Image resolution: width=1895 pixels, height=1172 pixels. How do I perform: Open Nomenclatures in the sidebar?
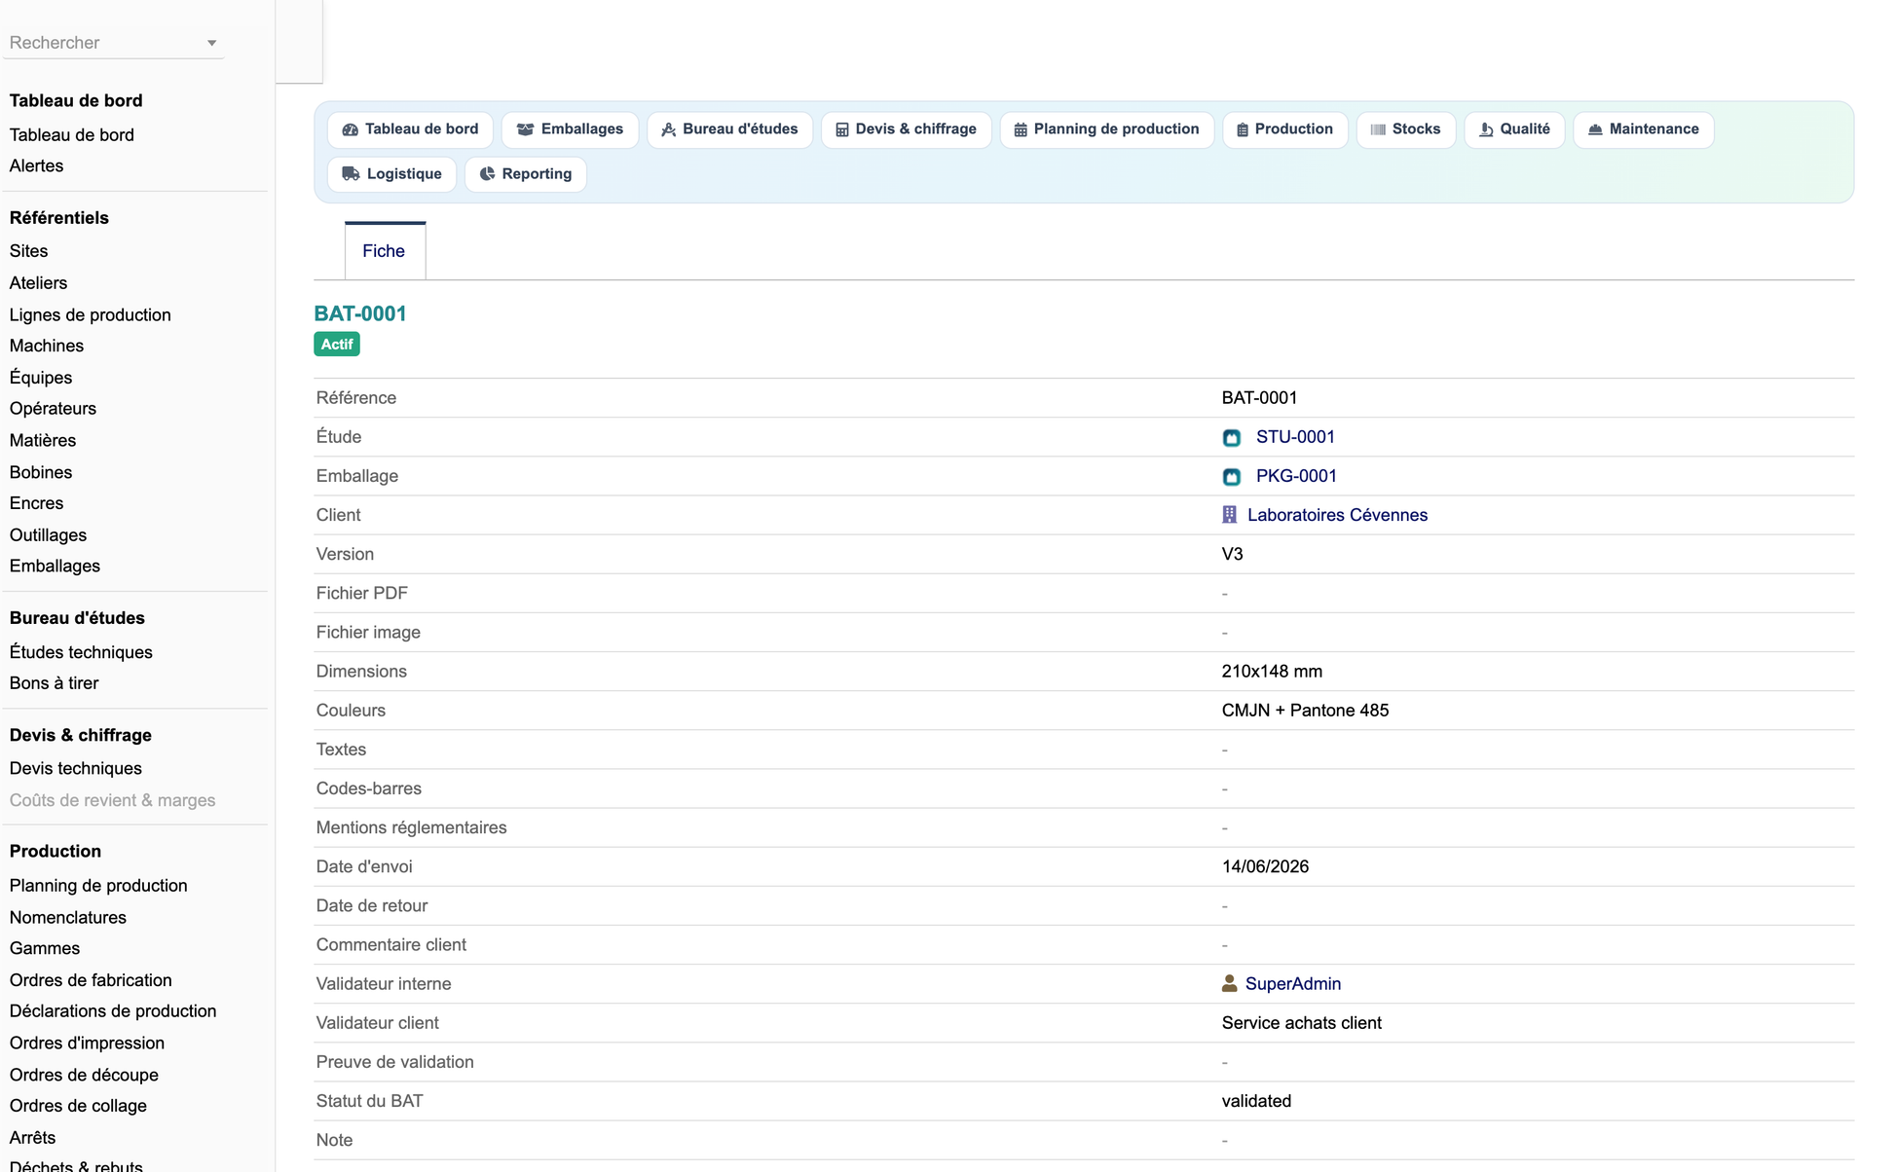(67, 917)
